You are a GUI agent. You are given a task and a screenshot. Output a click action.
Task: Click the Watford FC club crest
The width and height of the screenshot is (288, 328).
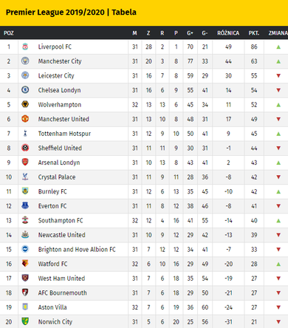pos(25,264)
